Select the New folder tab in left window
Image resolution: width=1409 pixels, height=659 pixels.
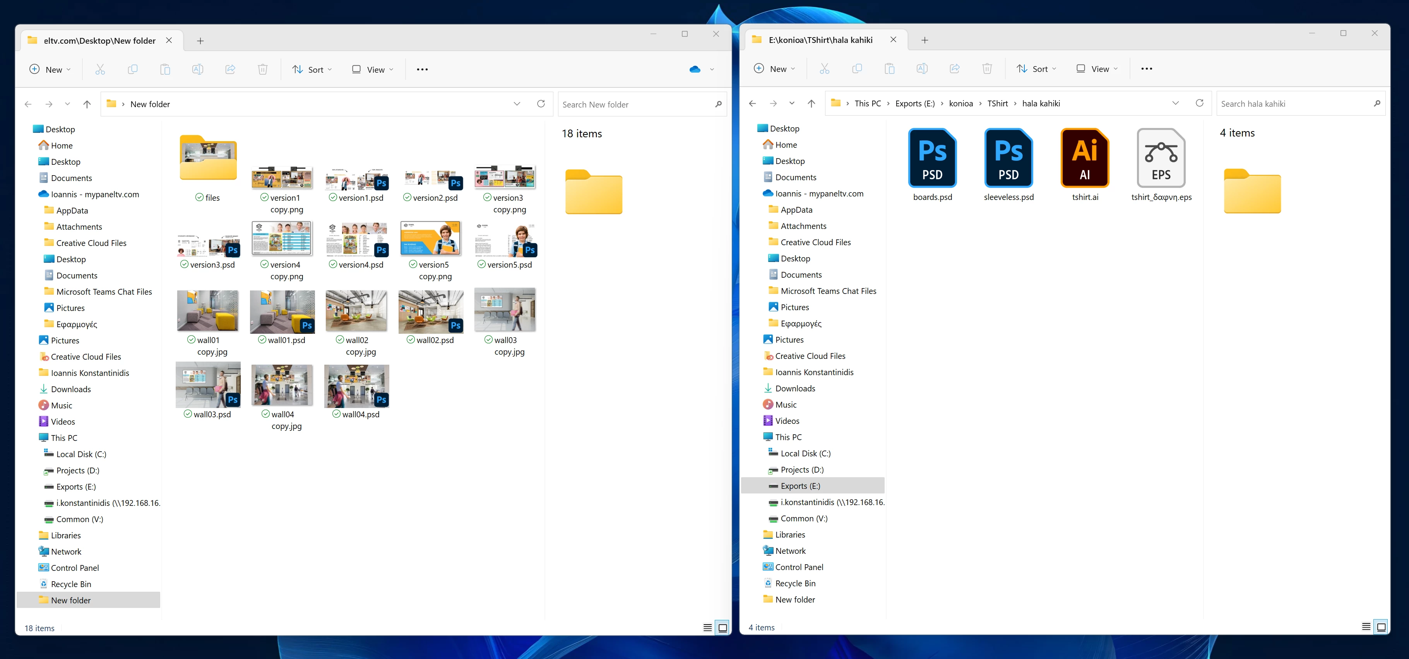(99, 41)
